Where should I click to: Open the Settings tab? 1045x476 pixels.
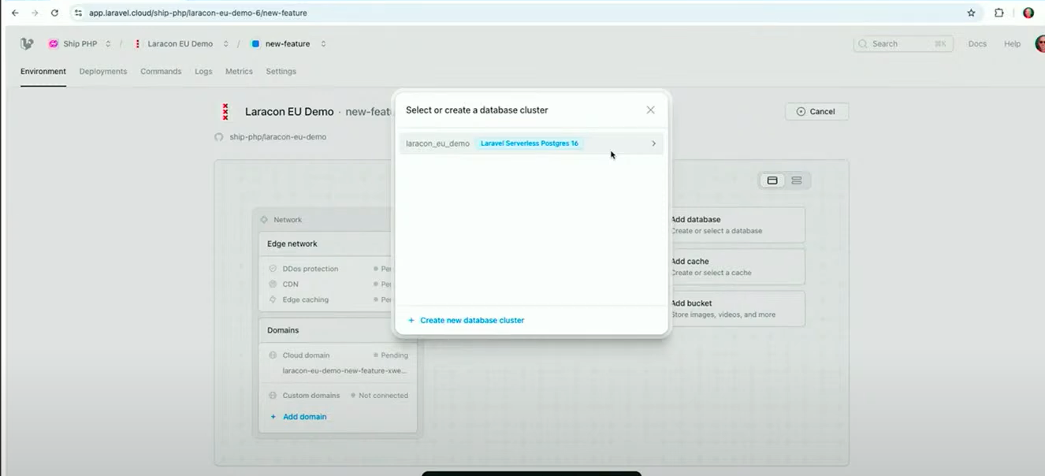coord(281,71)
